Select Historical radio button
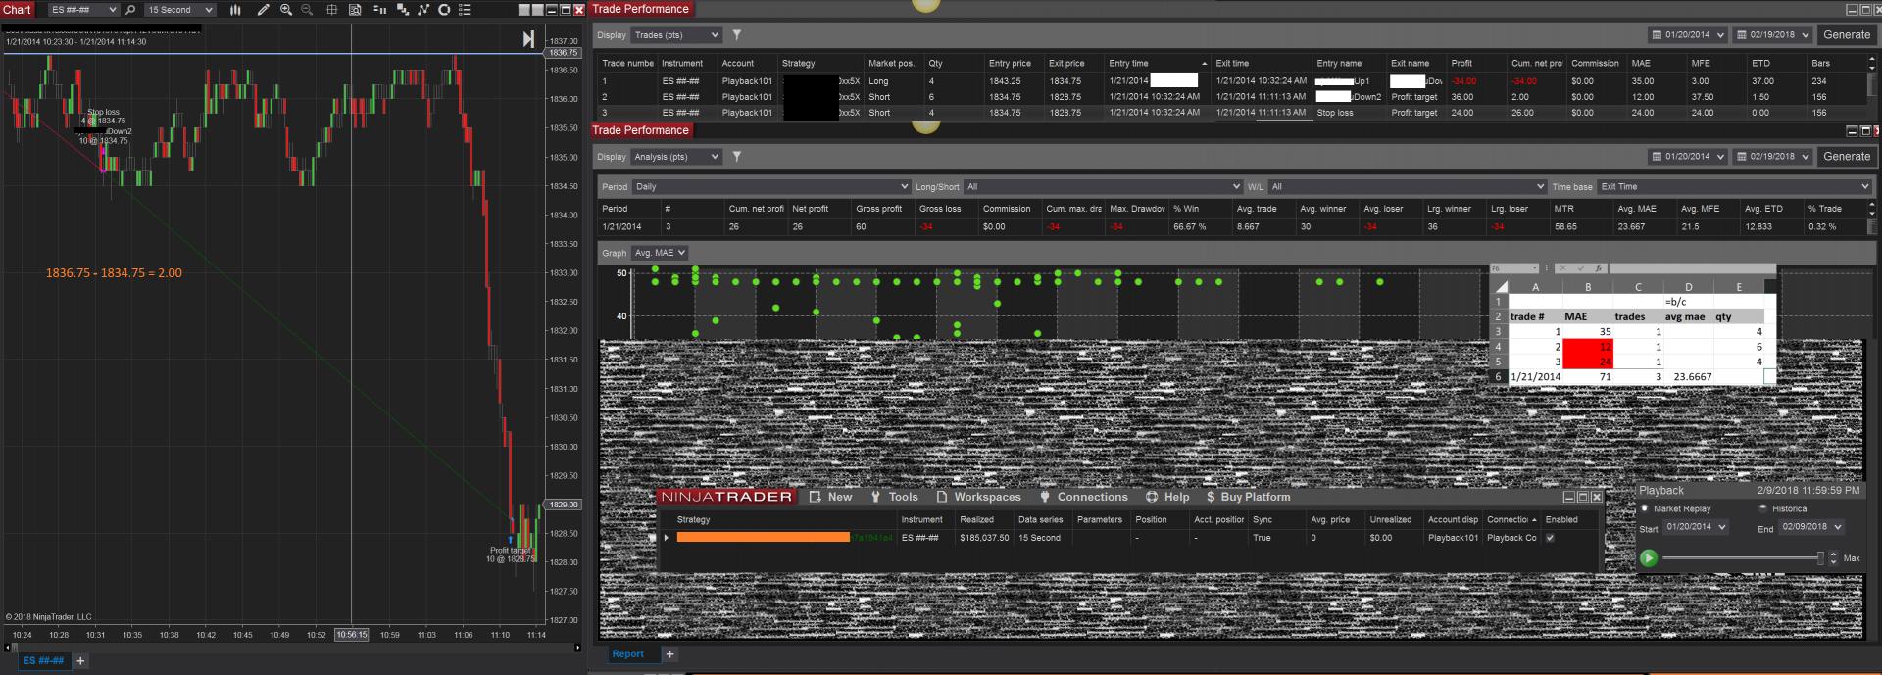The image size is (1882, 675). (x=1762, y=508)
